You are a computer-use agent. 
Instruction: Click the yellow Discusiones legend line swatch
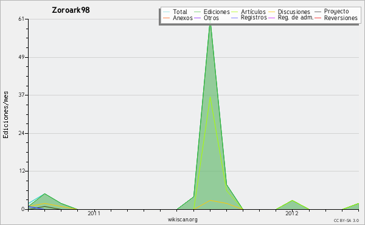coord(272,12)
